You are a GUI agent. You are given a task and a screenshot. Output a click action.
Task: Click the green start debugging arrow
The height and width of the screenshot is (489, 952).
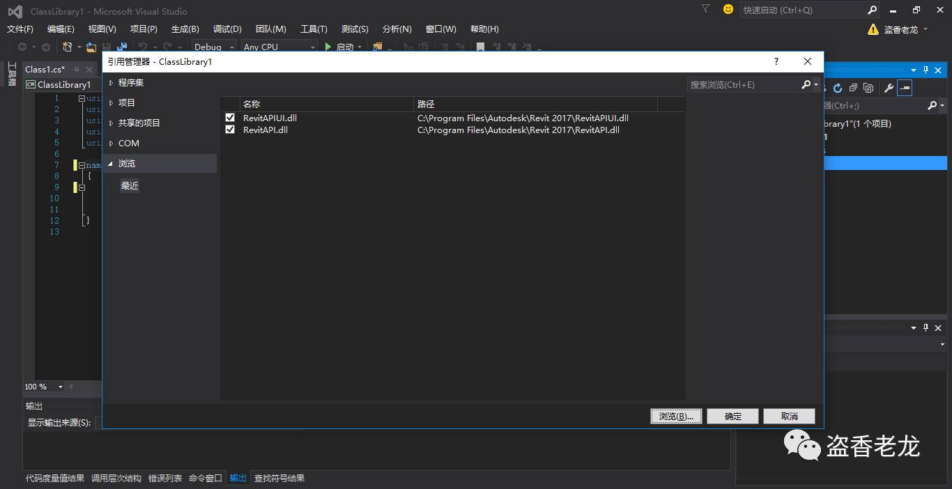pos(328,47)
